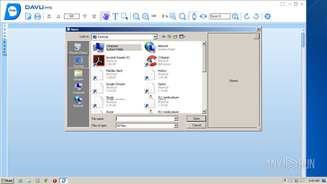Viewport: 327px width, 184px height.
Task: Click the create new folder icon
Action: pos(175,37)
